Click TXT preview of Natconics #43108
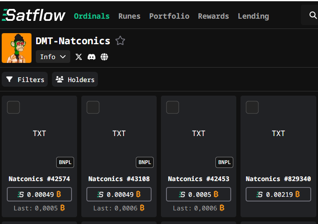Screen dimensions: 318x224 (119, 133)
